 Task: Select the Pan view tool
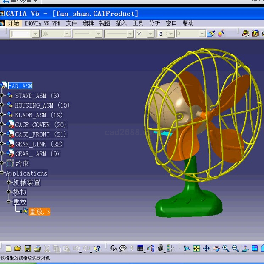click(206, 248)
